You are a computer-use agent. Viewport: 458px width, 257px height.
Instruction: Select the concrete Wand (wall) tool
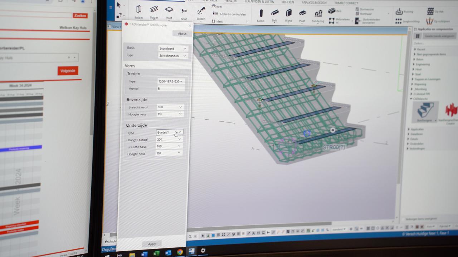[288, 15]
